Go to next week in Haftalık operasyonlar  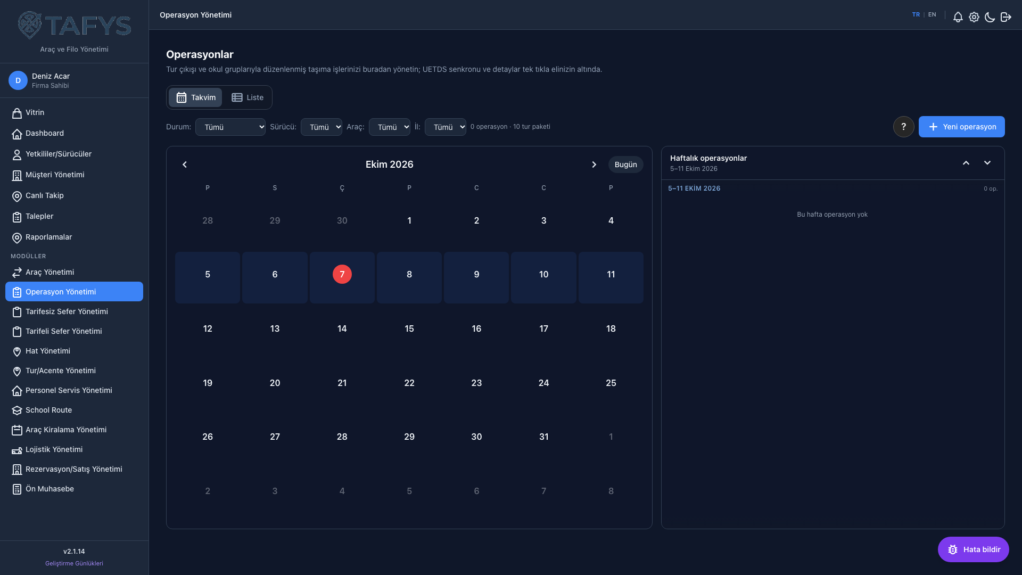point(987,163)
